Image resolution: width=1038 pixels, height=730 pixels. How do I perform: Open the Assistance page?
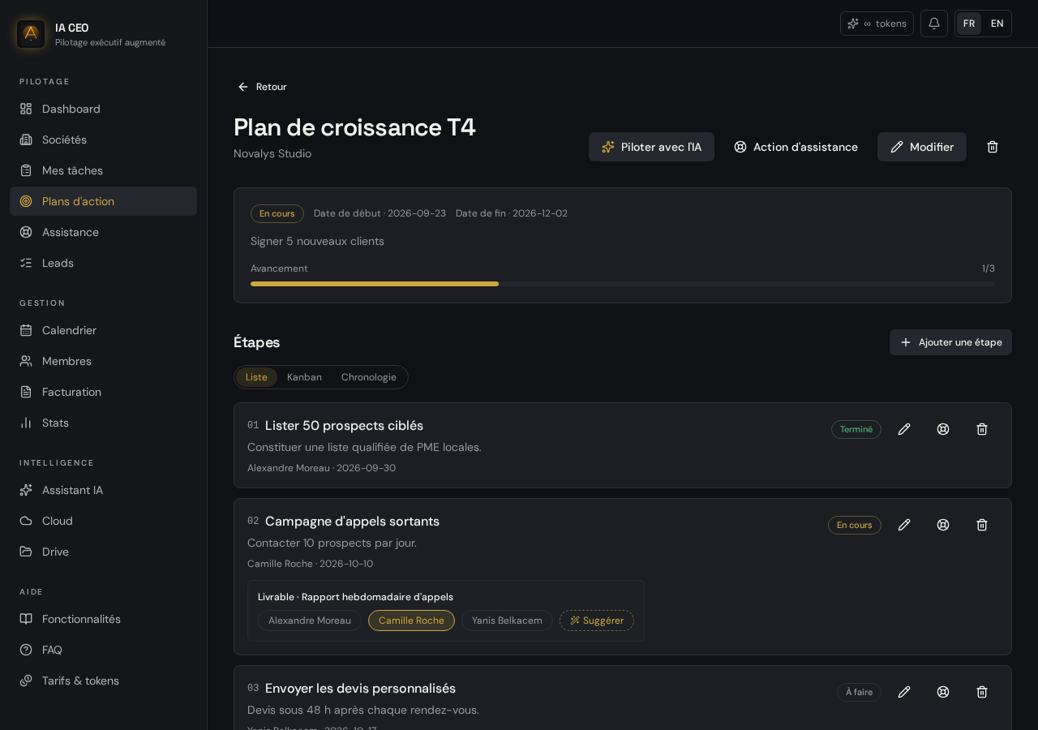click(x=103, y=232)
